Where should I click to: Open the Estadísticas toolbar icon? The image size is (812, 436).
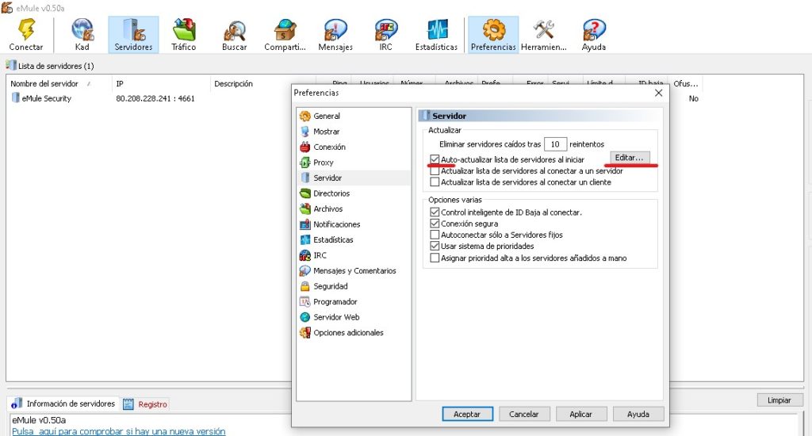click(437, 35)
